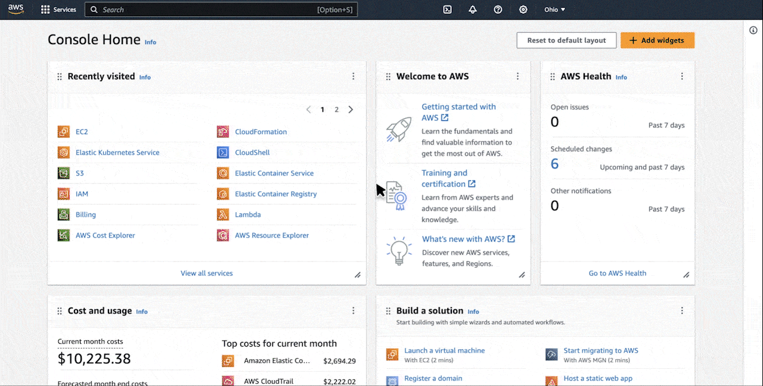Open the help question mark menu
This screenshot has height=386, width=763.
pyautogui.click(x=498, y=10)
